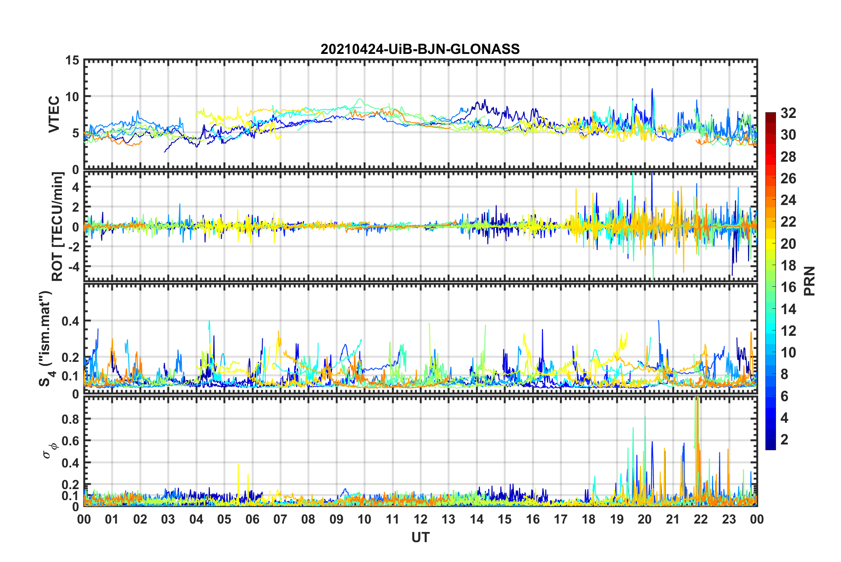The image size is (841, 562).
Task: Click the -2 tick on the ROT axis
Action: tap(73, 247)
